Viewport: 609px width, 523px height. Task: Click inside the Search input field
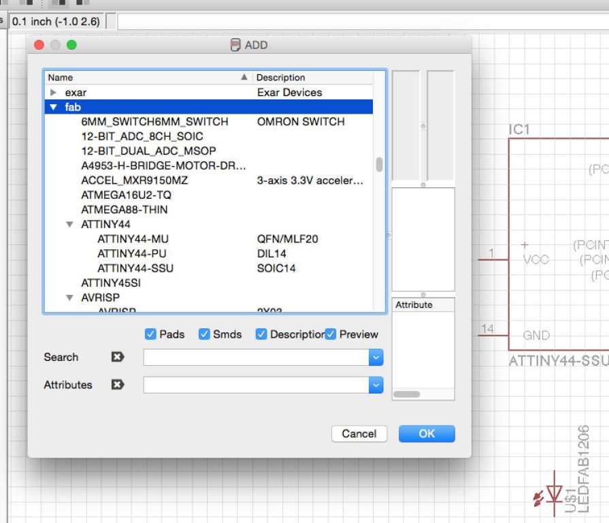point(257,358)
